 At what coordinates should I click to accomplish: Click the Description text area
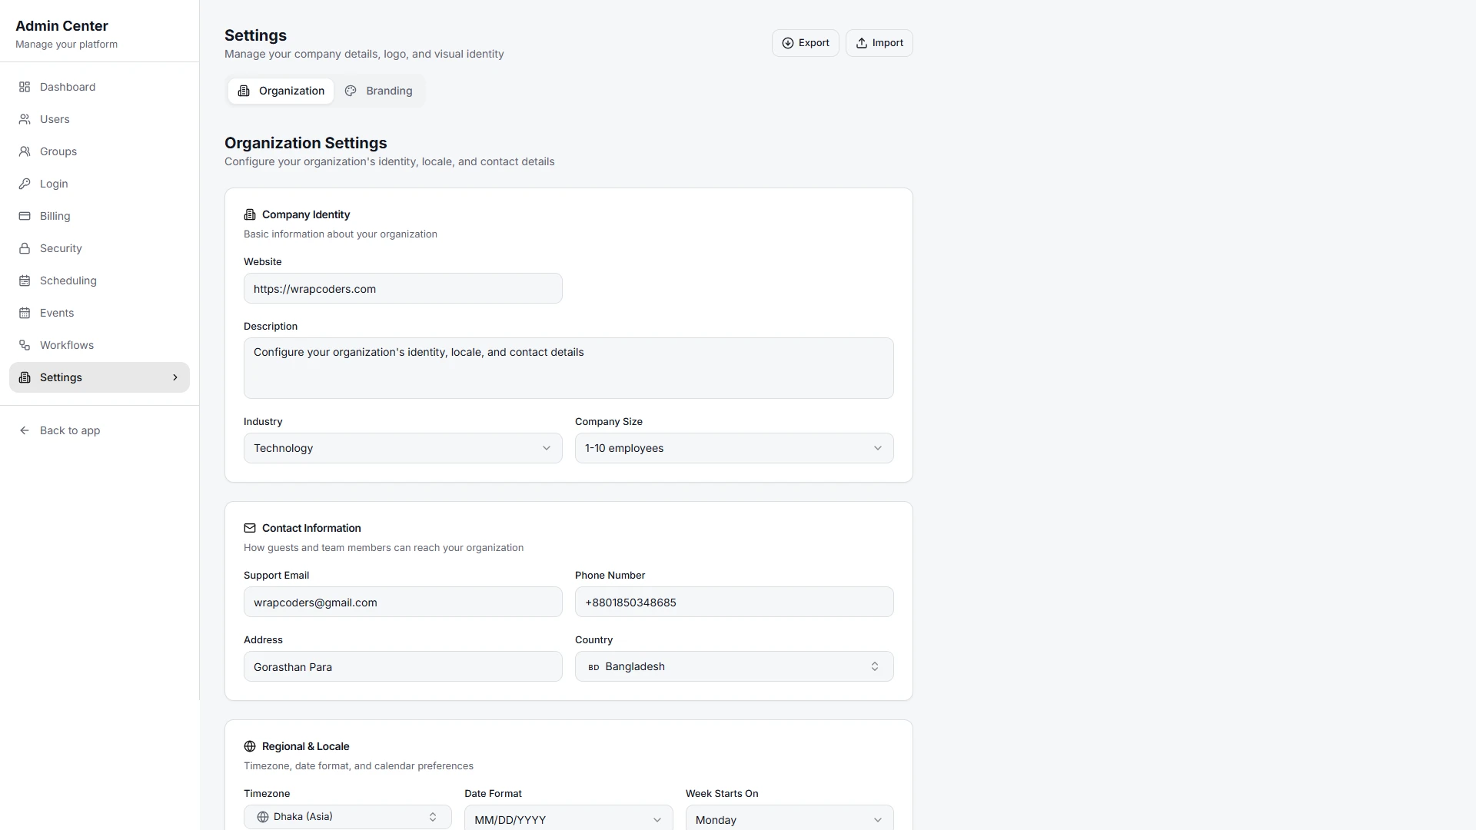[568, 368]
